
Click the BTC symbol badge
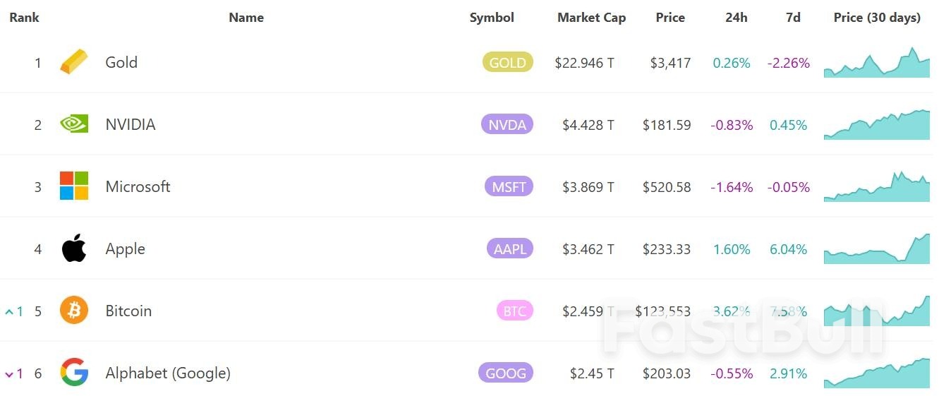click(514, 311)
